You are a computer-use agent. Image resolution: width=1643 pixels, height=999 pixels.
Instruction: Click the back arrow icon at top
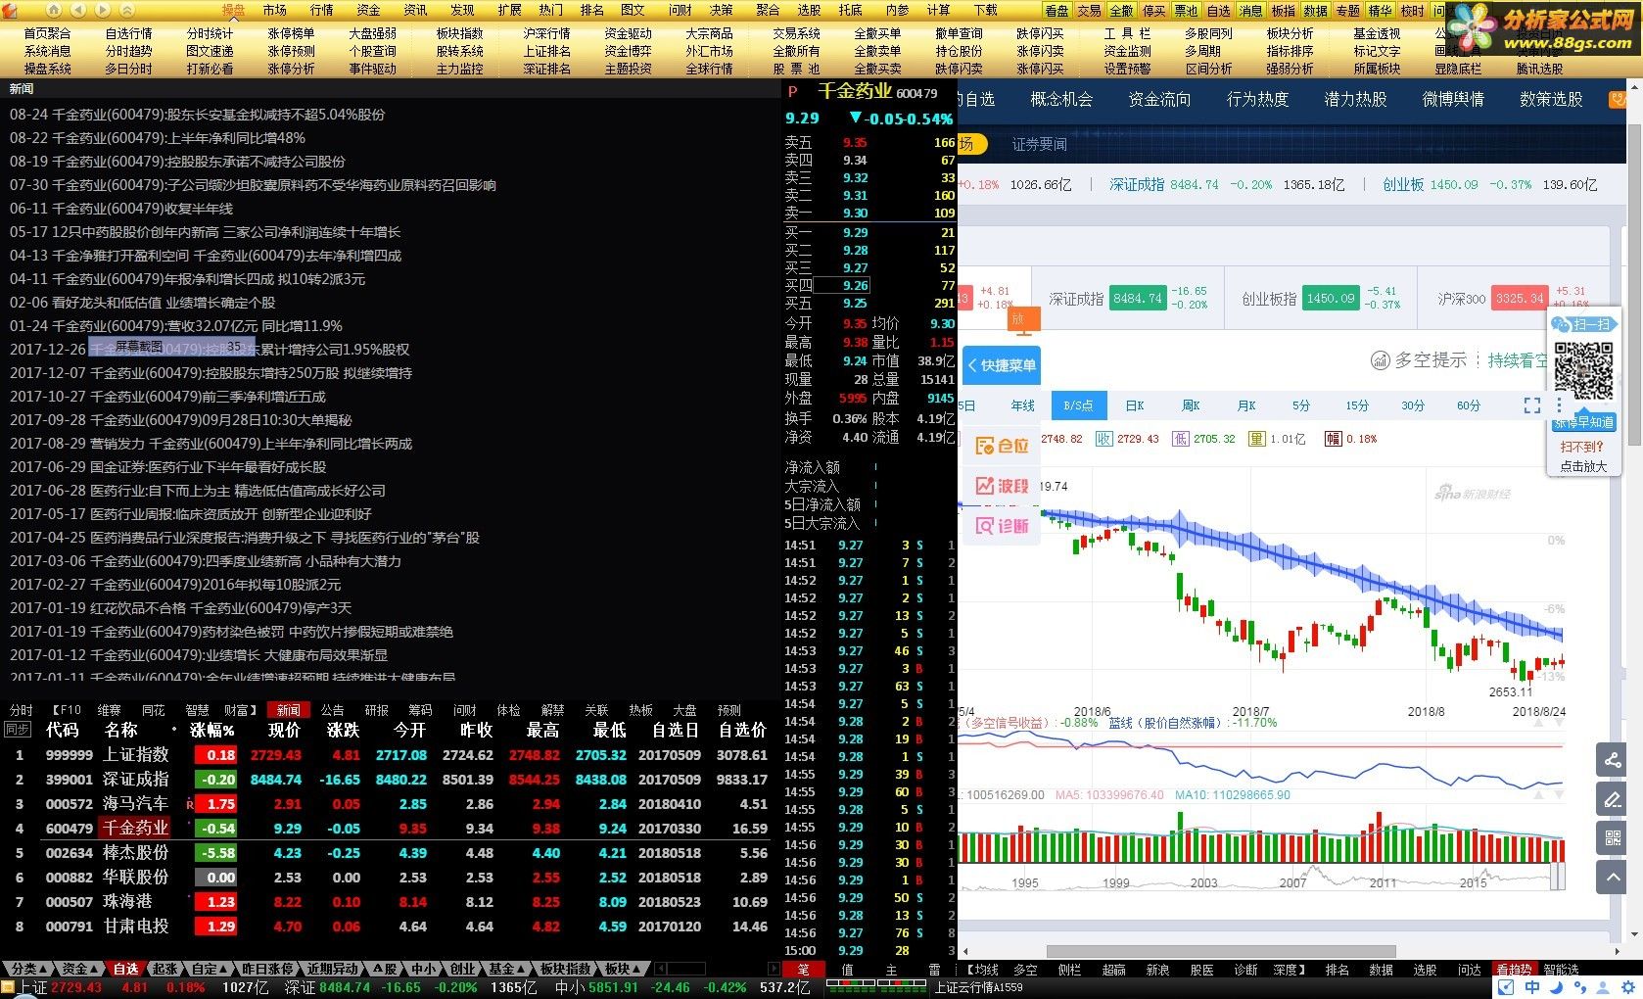coord(78,10)
